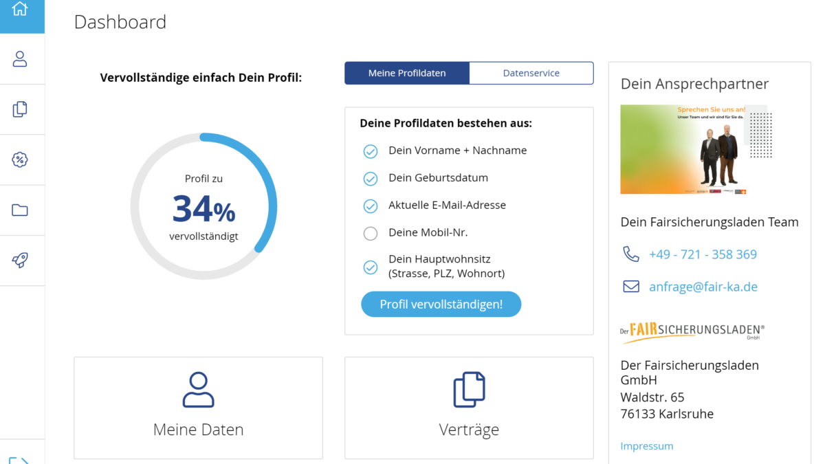The height and width of the screenshot is (464, 825).
Task: Open the user profile sidebar icon
Action: pyautogui.click(x=20, y=59)
